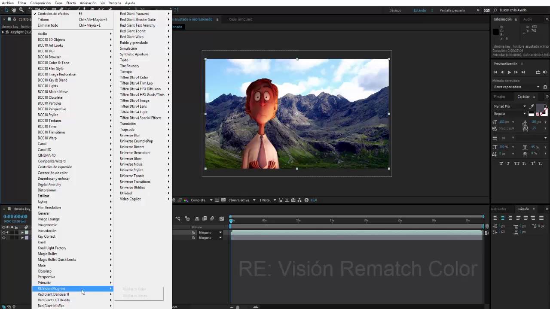This screenshot has width=550, height=309.
Task: Open the Cámara activa view dropdown
Action: click(x=242, y=200)
